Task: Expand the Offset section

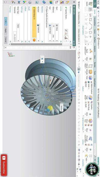Action: [x=25, y=41]
